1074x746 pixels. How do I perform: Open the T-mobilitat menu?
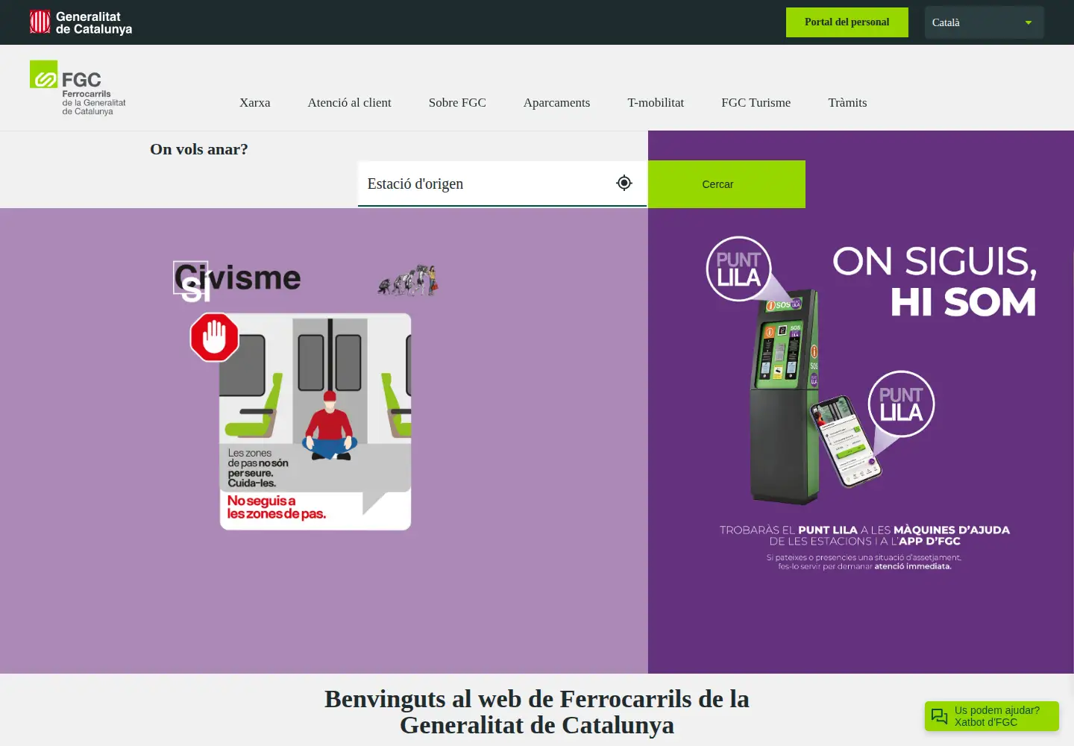coord(656,103)
